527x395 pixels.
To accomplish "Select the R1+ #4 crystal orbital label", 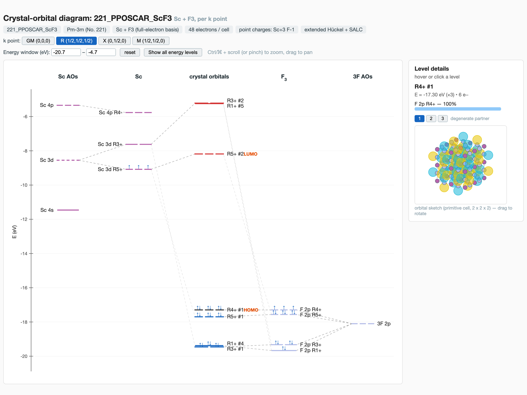I will click(x=235, y=344).
